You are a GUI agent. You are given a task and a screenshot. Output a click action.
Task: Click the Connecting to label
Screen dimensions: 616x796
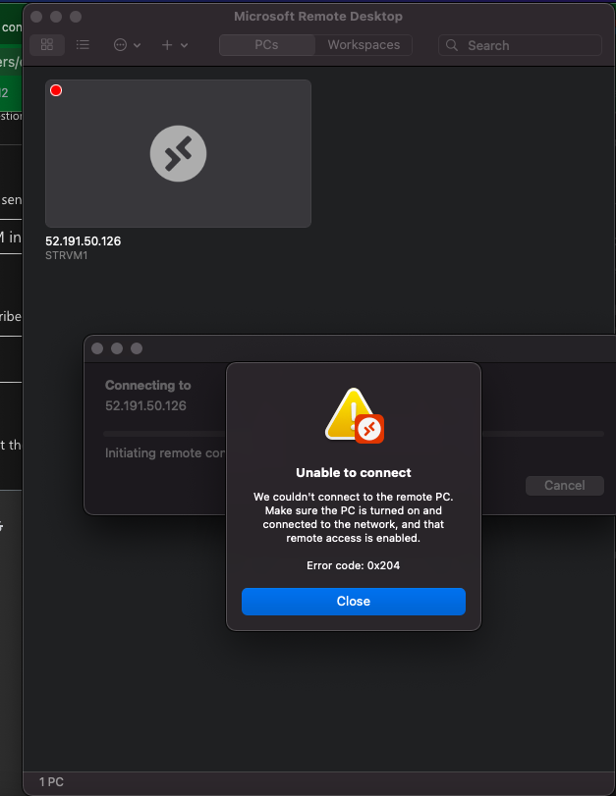(148, 386)
